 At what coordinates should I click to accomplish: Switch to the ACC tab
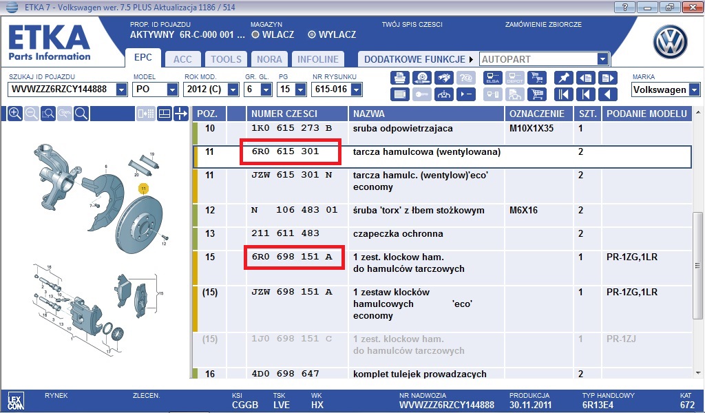click(182, 59)
